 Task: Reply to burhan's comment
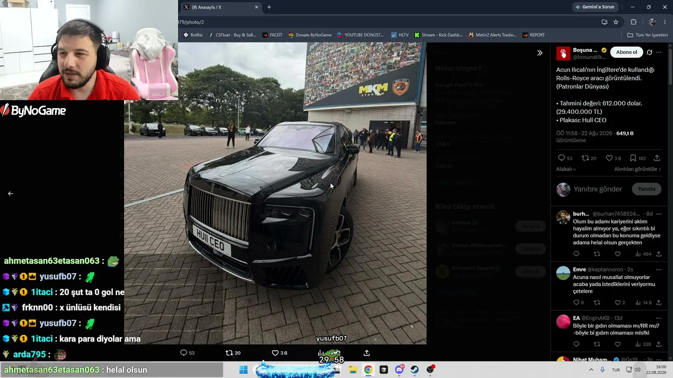click(576, 254)
